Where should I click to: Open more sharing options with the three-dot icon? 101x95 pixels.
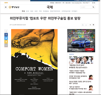(6, 45)
